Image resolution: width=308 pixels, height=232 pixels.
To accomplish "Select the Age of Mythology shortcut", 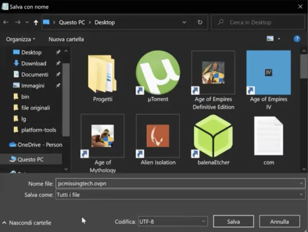I will point(103,136).
